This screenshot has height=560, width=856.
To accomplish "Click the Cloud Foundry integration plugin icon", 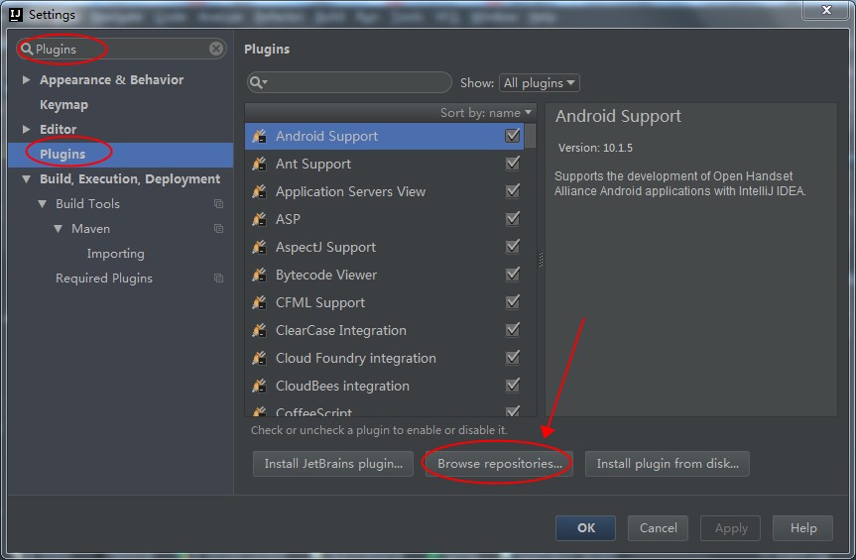I will tap(259, 358).
